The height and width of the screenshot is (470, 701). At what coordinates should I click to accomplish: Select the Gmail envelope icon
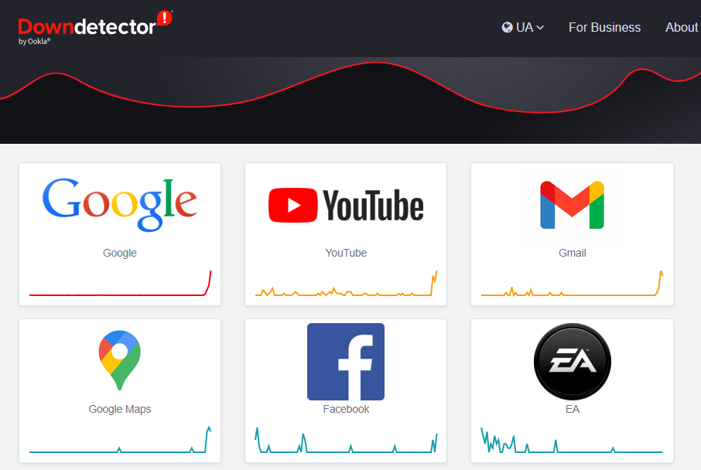pos(572,205)
